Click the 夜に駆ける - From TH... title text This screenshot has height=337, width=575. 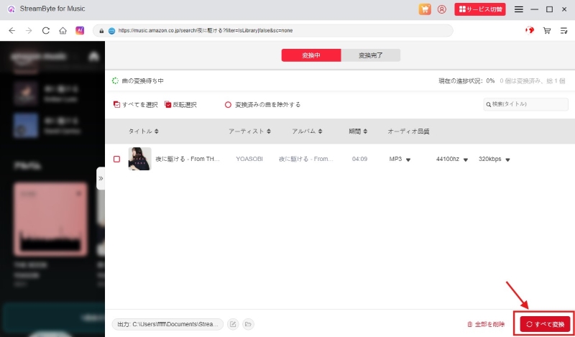tap(188, 159)
